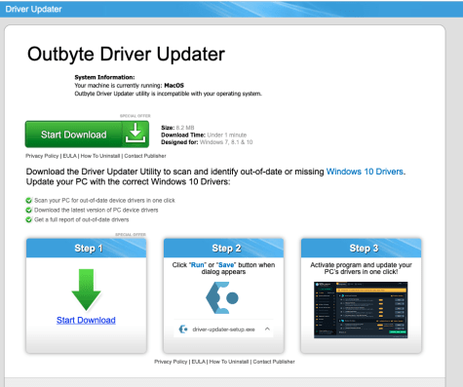Click the SPECIAL OFFER label above the green button
The width and height of the screenshot is (463, 387).
click(135, 116)
